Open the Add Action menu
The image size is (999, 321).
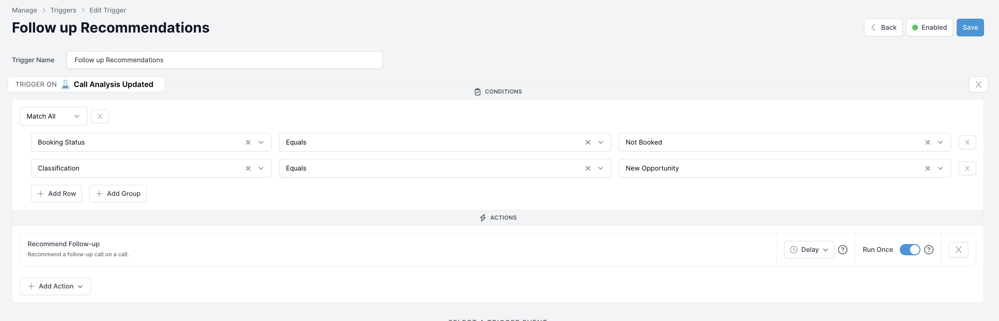55,286
